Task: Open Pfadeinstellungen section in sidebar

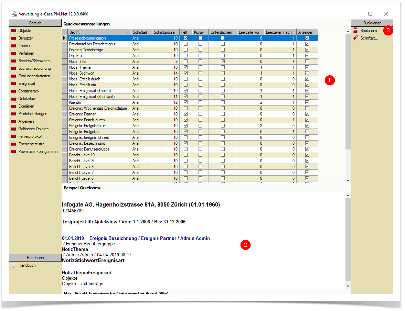Action: coord(33,114)
